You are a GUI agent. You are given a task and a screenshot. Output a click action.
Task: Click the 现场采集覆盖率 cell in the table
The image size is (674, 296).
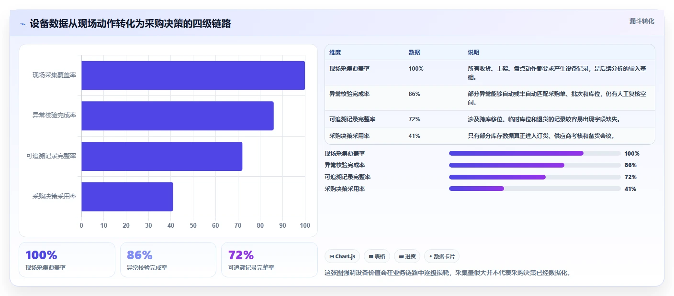(x=349, y=69)
